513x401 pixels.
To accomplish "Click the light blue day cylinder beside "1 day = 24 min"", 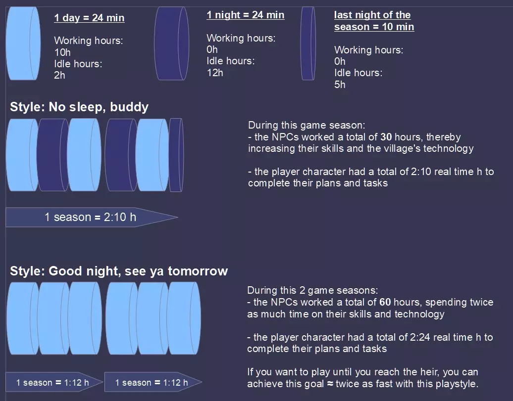I will [23, 44].
